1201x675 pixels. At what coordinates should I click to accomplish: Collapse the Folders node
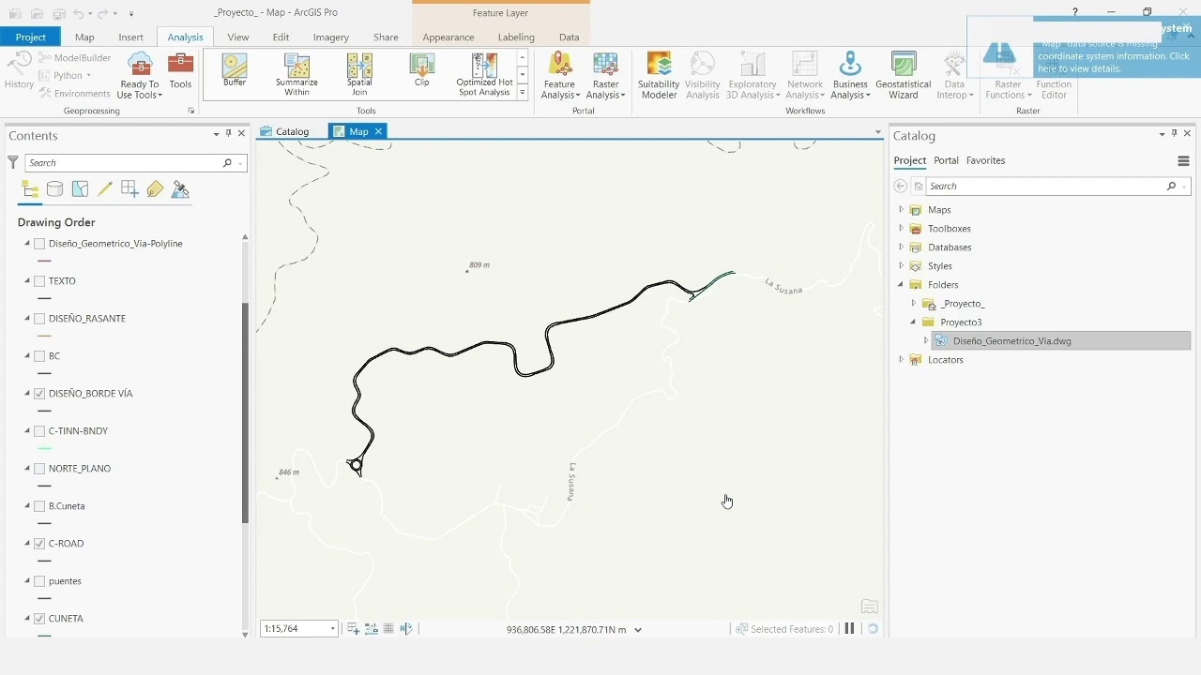point(901,285)
